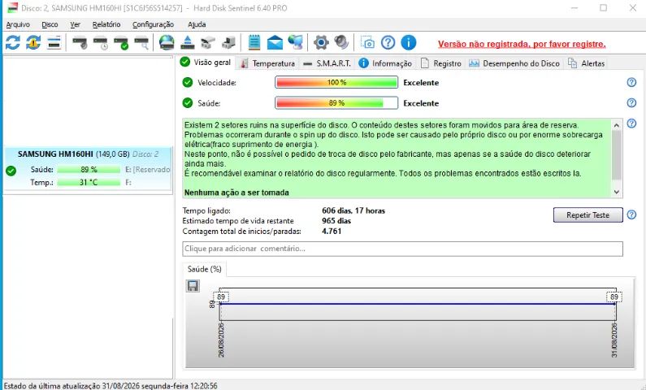Screen dimensions: 646x390
Task: Click the Repetir Teste button
Action: 588,215
